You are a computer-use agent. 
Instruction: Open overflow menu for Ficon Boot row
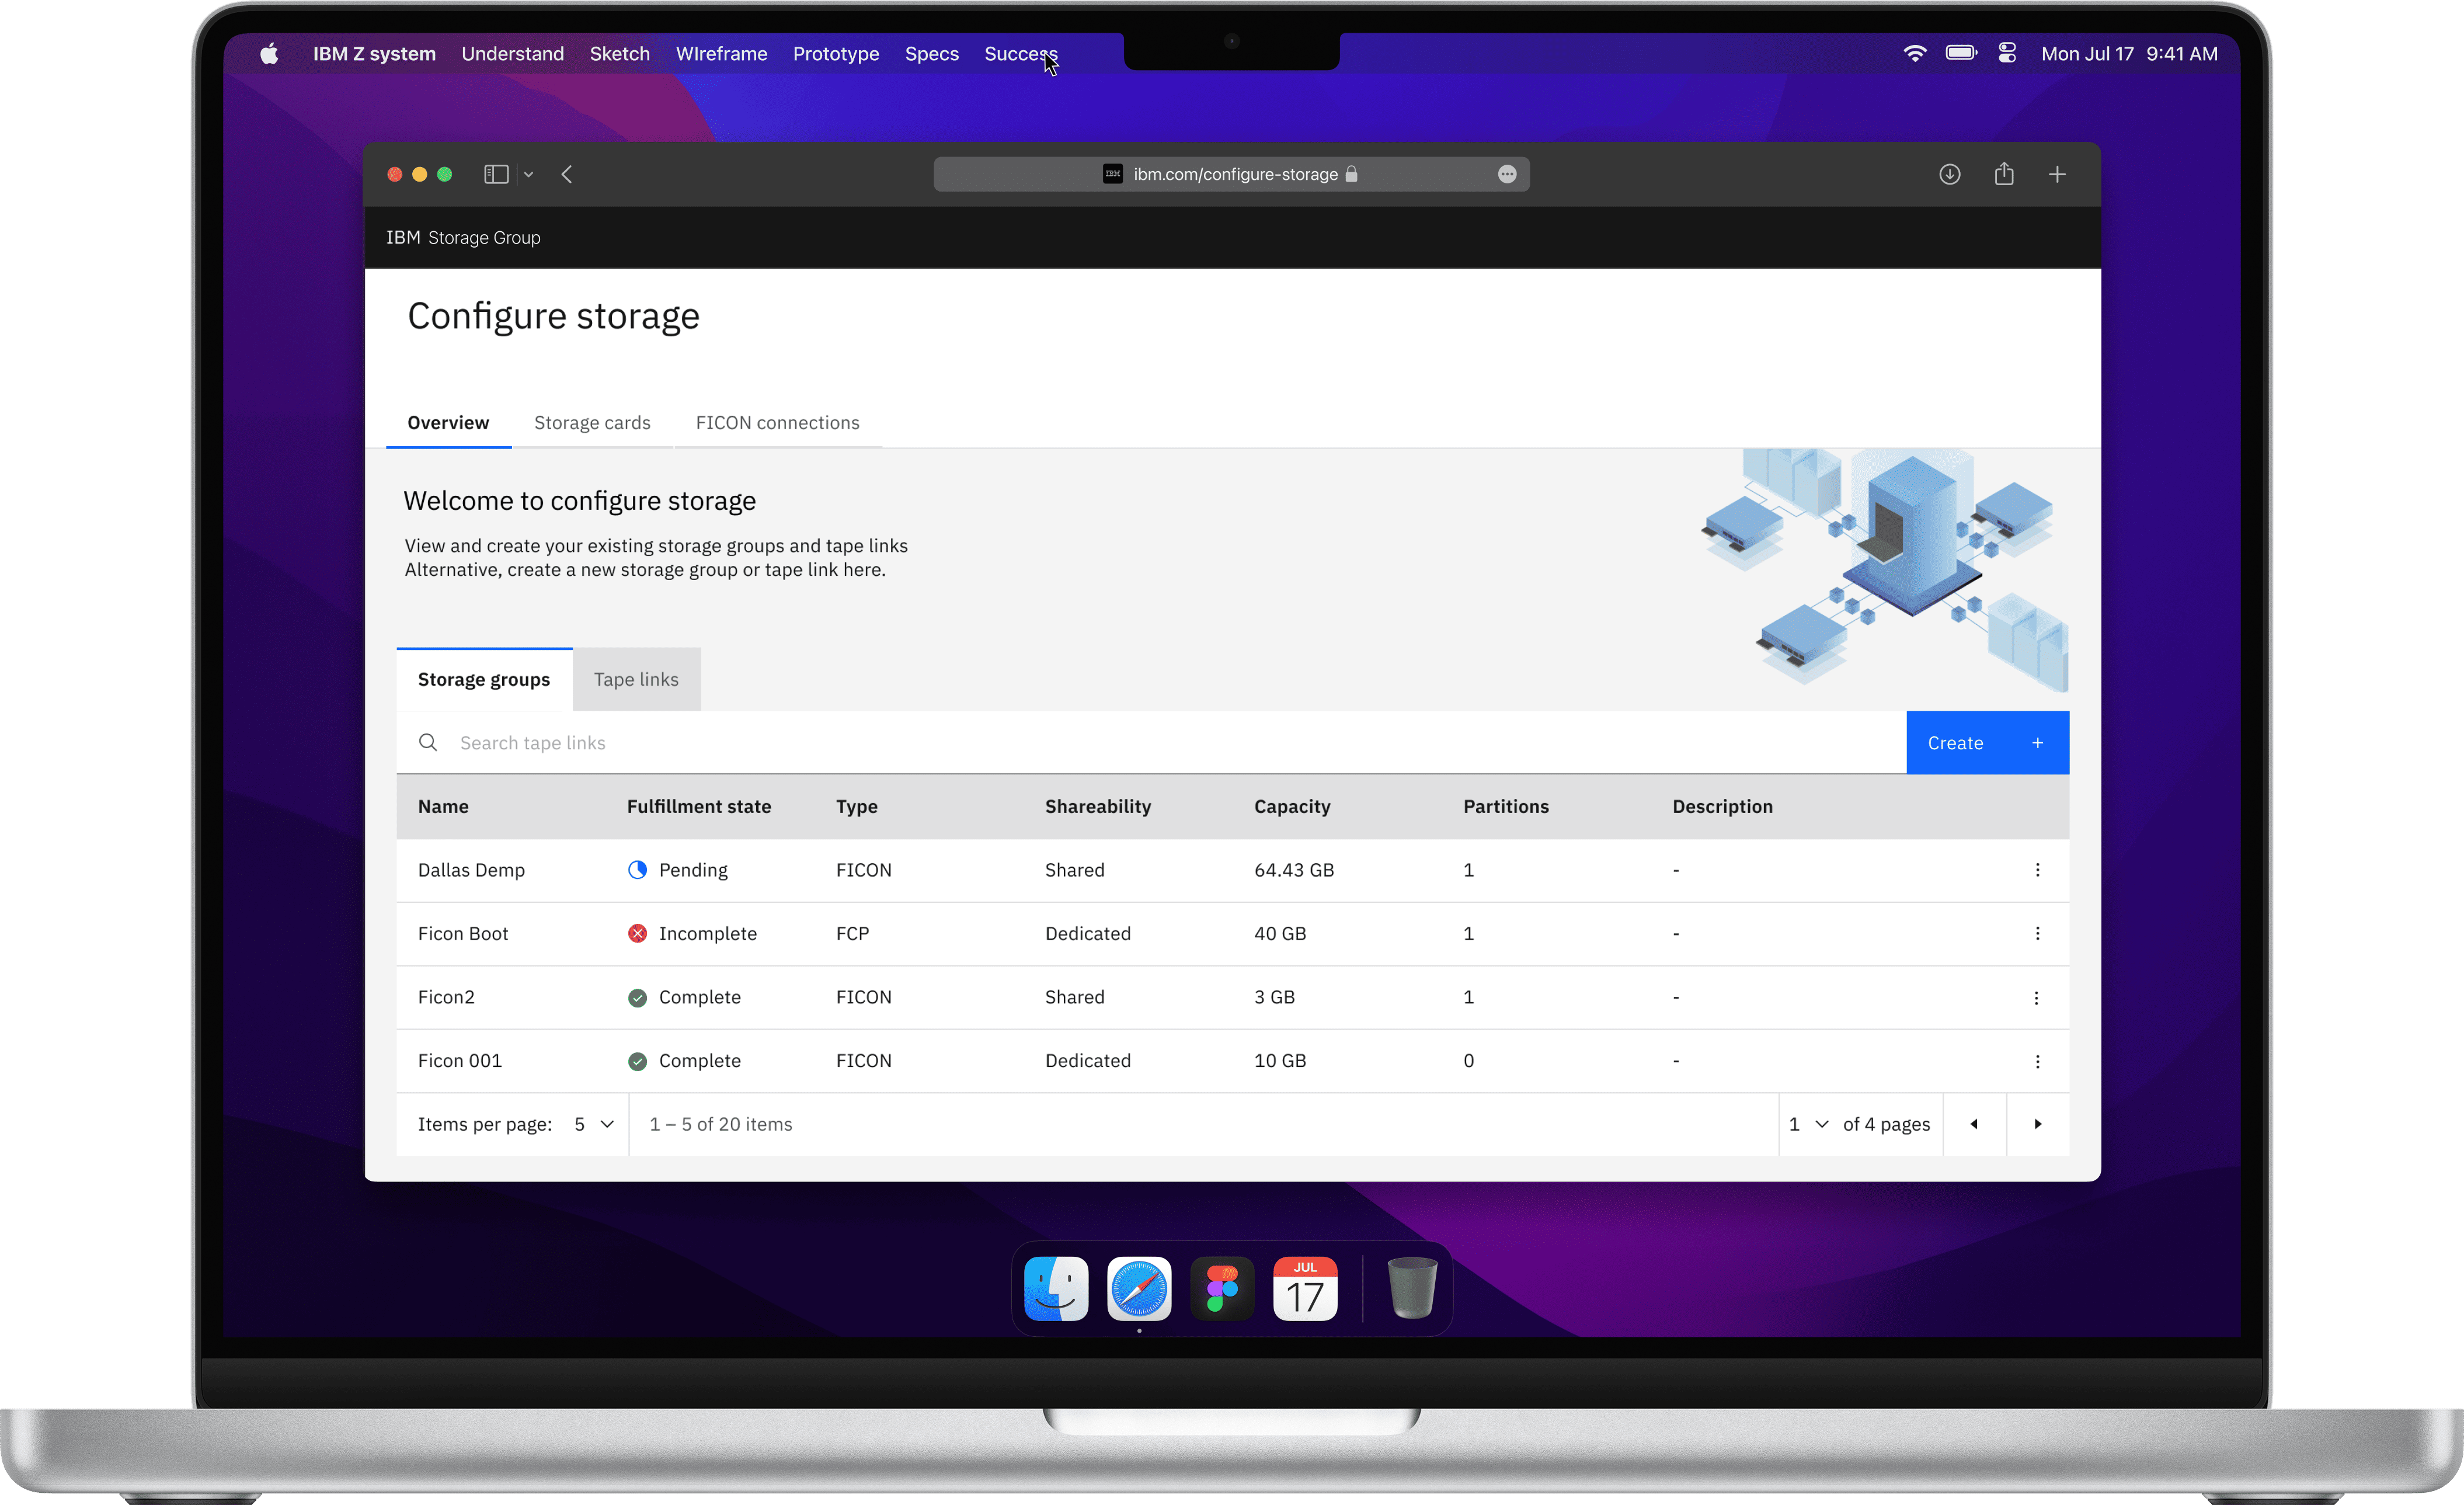point(2037,933)
